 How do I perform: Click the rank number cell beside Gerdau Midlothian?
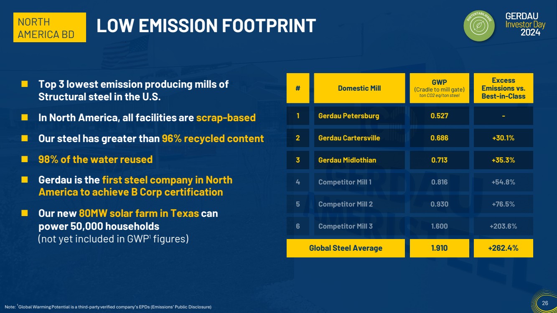[x=298, y=160]
